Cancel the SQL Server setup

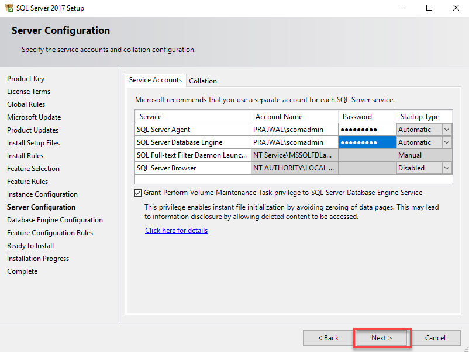click(435, 337)
